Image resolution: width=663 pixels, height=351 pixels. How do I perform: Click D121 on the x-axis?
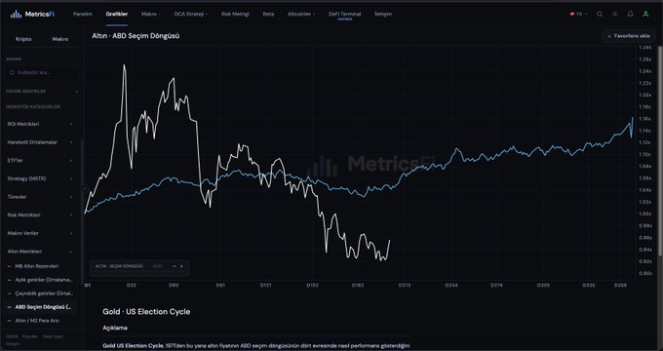point(265,286)
